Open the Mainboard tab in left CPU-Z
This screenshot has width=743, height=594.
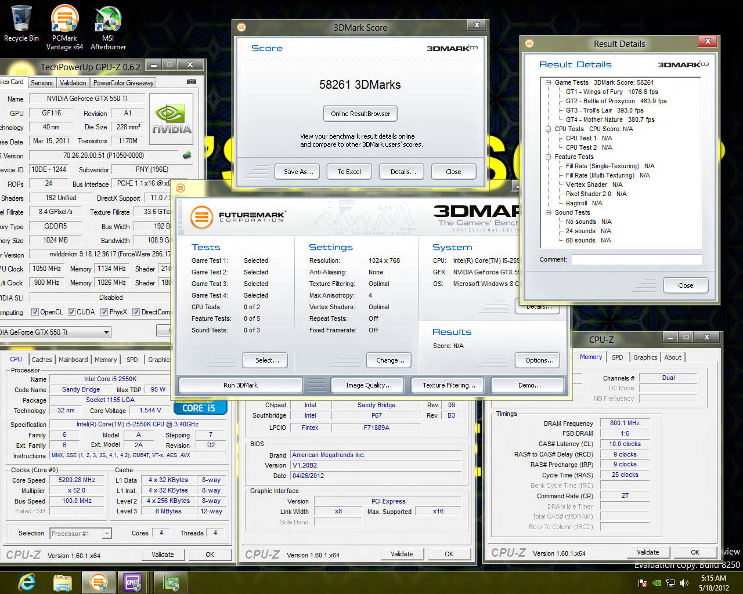pyautogui.click(x=73, y=360)
